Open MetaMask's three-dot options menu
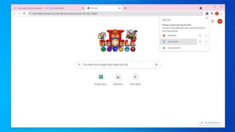Screen dimensions: 235x132 click(x=206, y=35)
